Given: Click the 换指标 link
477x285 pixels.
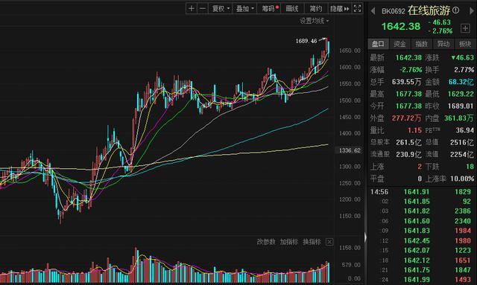Looking at the screenshot, I should pos(312,242).
